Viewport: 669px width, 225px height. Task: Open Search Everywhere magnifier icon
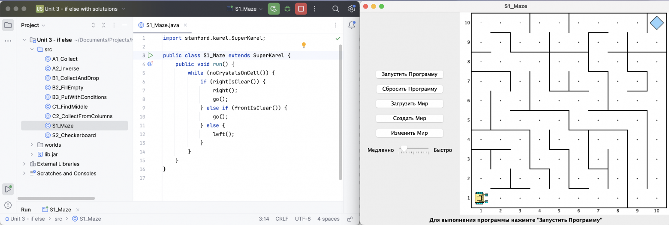point(336,9)
